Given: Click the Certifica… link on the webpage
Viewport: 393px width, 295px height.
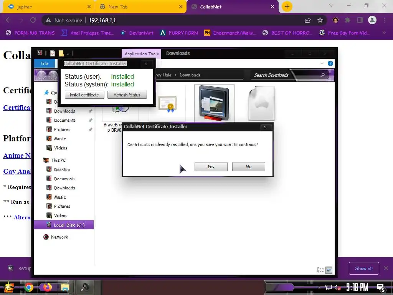Looking at the screenshot, I should tap(17, 108).
